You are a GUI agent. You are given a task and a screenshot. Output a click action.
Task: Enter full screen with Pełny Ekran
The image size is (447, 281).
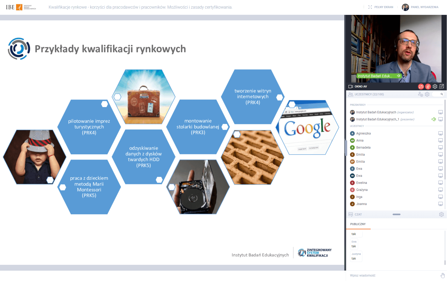click(x=381, y=7)
